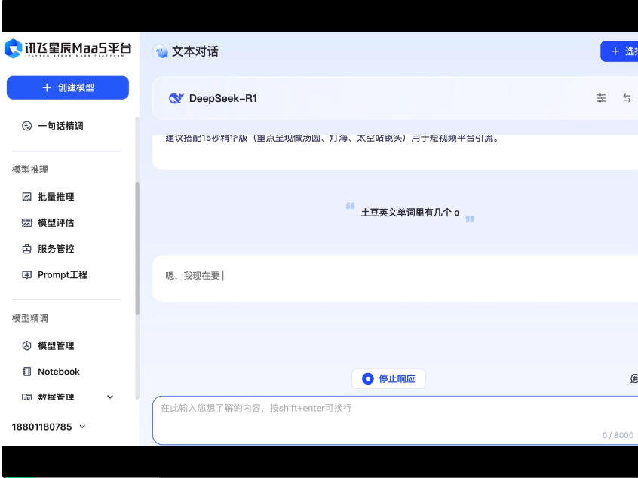The width and height of the screenshot is (638, 478).
Task: Open 模型评估 menu item
Action: click(56, 223)
